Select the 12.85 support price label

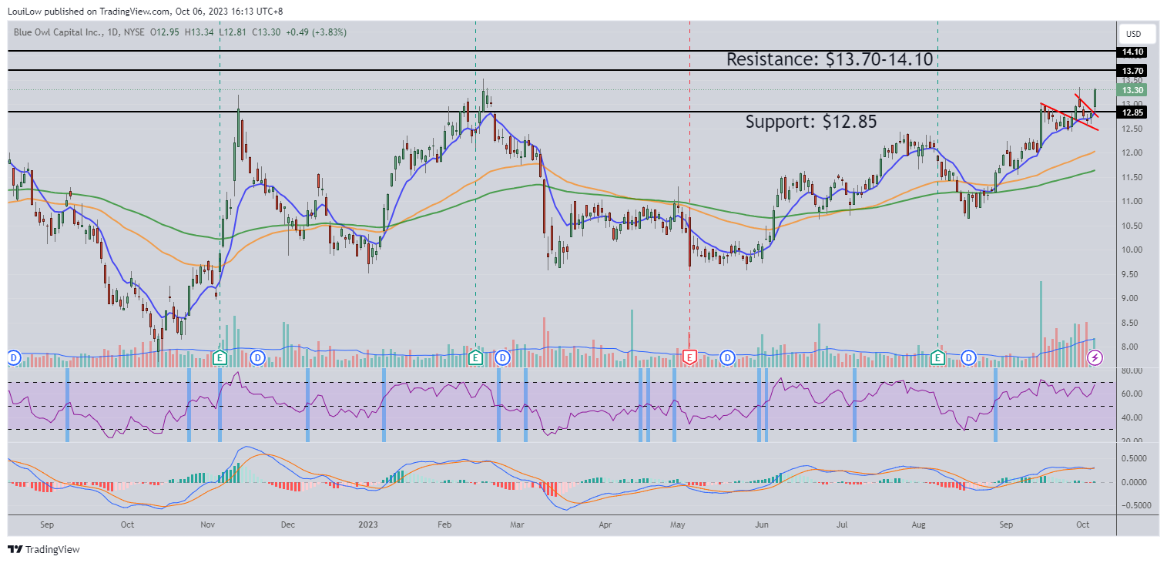(1132, 112)
